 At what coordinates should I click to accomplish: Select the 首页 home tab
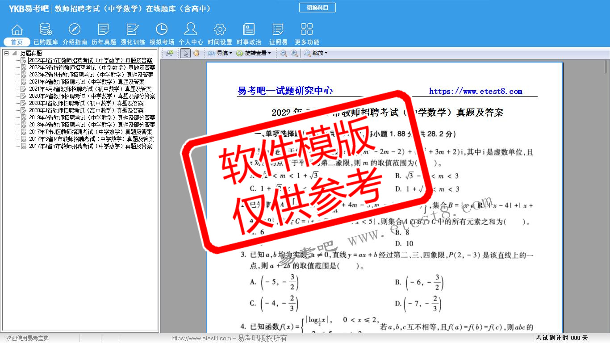17,42
